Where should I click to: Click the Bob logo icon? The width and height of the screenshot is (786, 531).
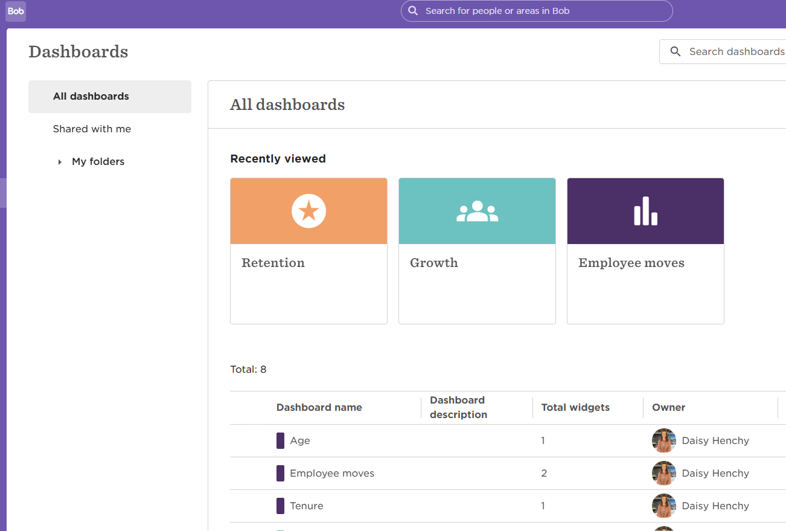point(16,11)
